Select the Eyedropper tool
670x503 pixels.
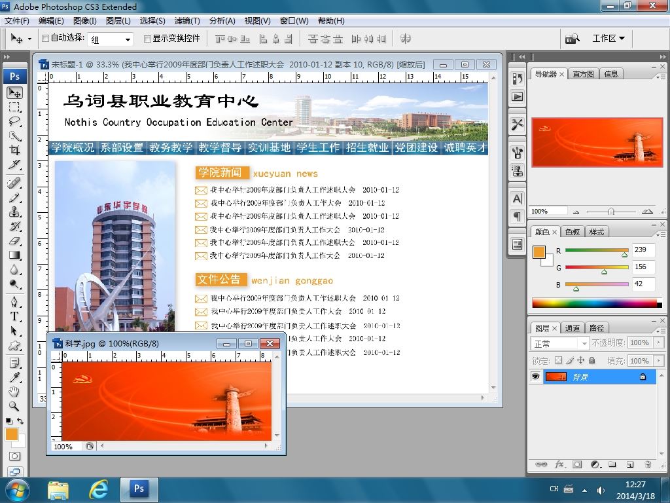pyautogui.click(x=14, y=378)
